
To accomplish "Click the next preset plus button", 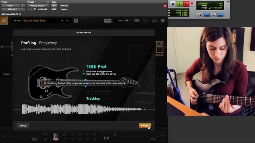I will 31,10.
